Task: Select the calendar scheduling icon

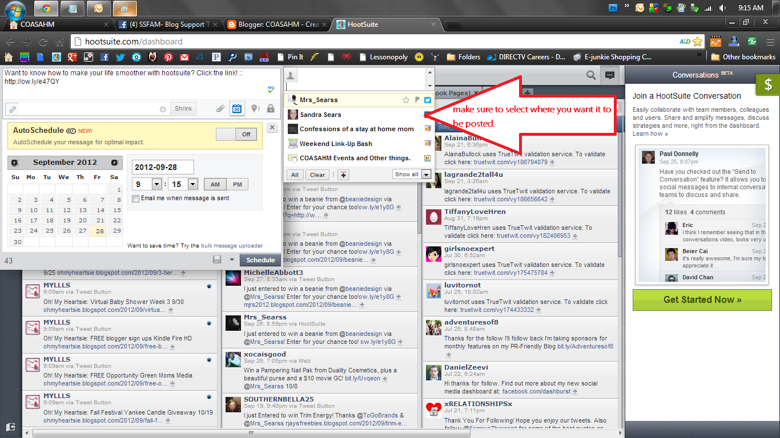Action: click(x=237, y=108)
